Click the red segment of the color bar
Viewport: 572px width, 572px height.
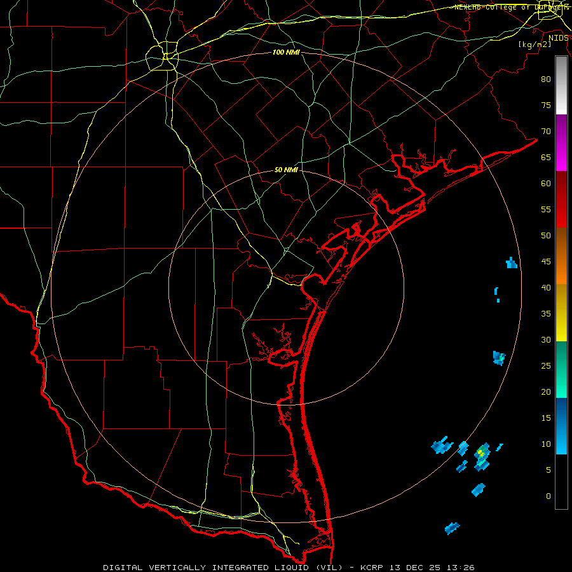[561, 200]
